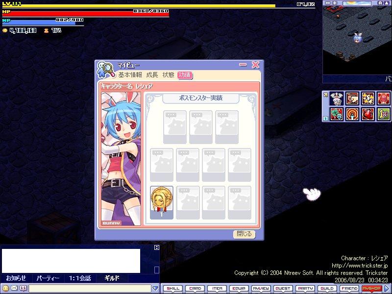Minimize the マイビュー window
This screenshot has width=392, height=294.
click(243, 65)
